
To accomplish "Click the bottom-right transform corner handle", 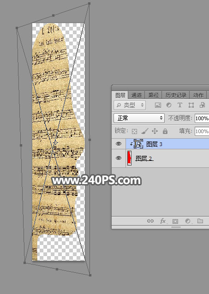I will click(90, 275).
